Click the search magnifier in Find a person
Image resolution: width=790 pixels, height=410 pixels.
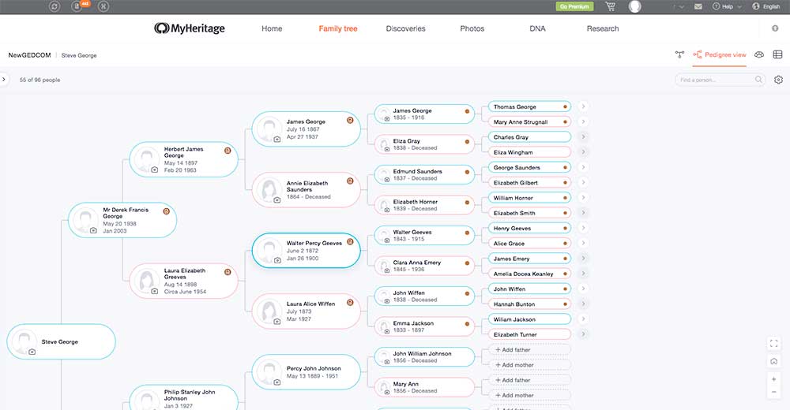click(x=758, y=80)
